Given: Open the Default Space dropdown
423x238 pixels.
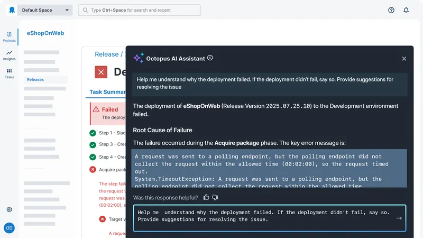Looking at the screenshot, I should click(x=45, y=10).
